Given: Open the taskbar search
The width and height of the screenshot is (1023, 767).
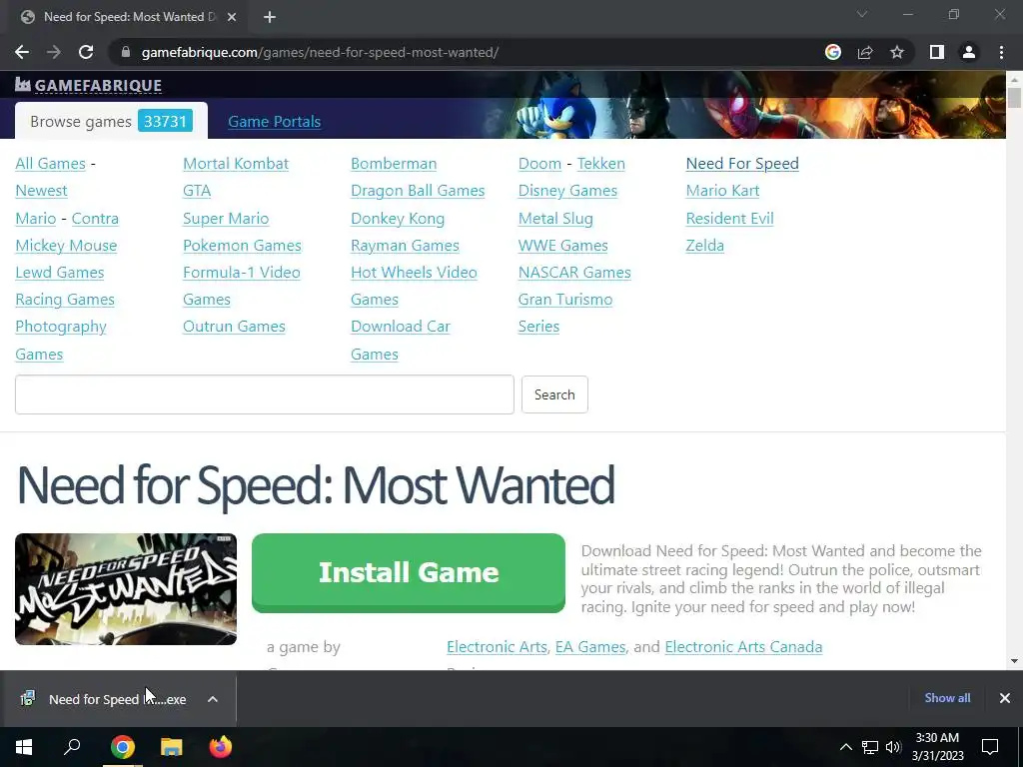Looking at the screenshot, I should tap(72, 747).
